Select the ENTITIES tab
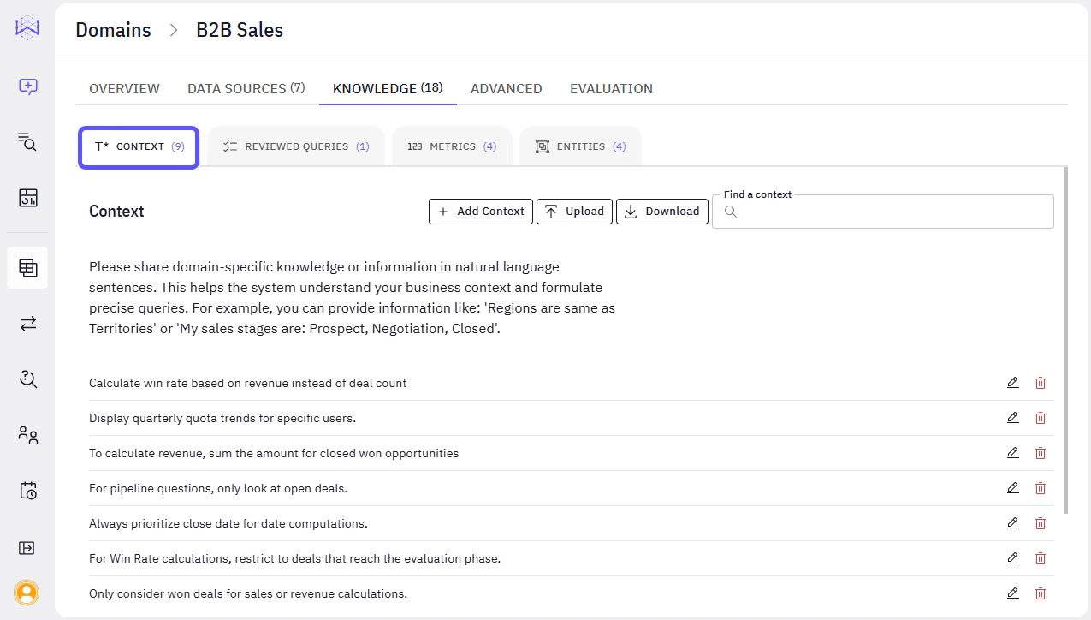 click(x=581, y=146)
